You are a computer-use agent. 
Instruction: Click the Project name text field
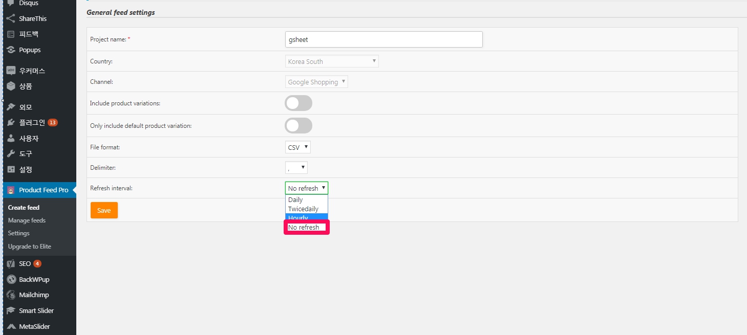click(383, 39)
